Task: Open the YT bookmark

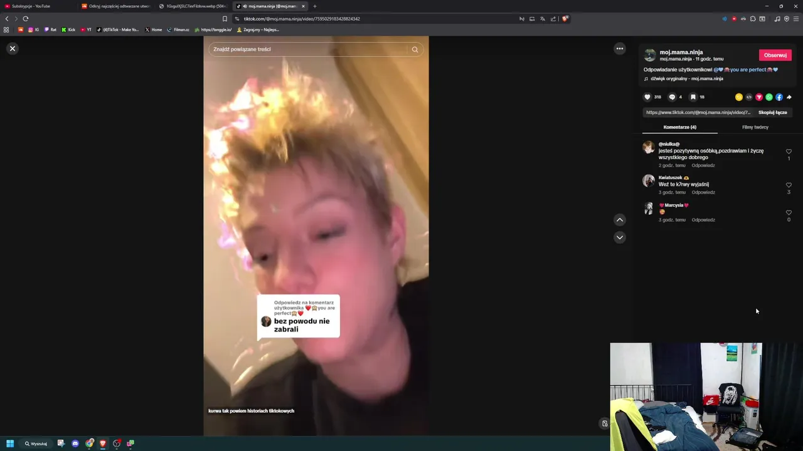Action: pyautogui.click(x=87, y=29)
